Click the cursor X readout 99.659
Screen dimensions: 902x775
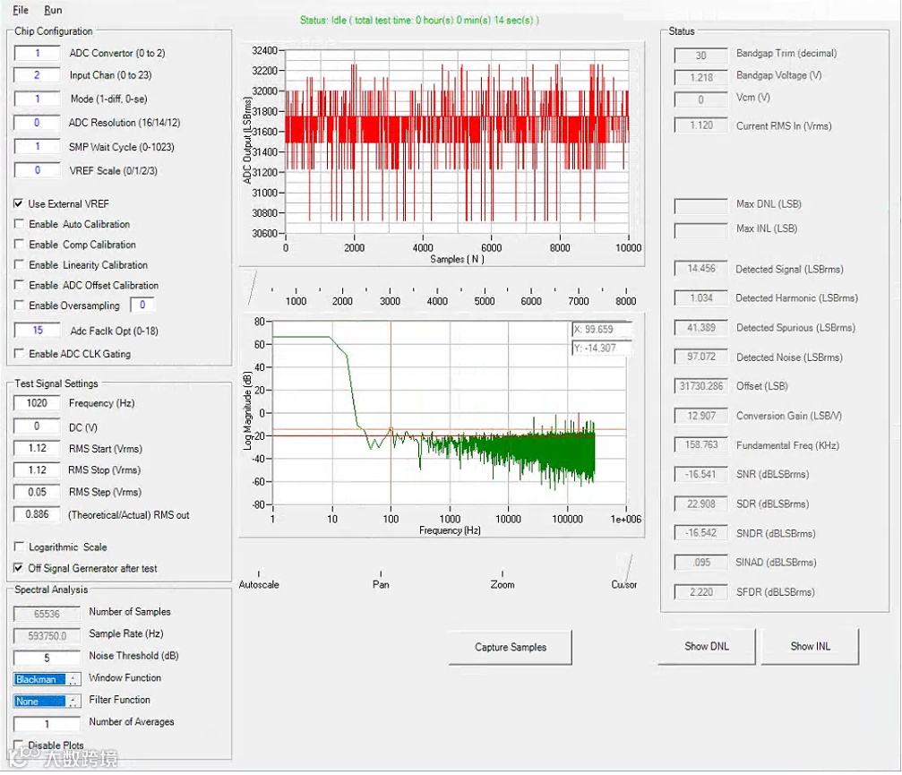click(601, 329)
